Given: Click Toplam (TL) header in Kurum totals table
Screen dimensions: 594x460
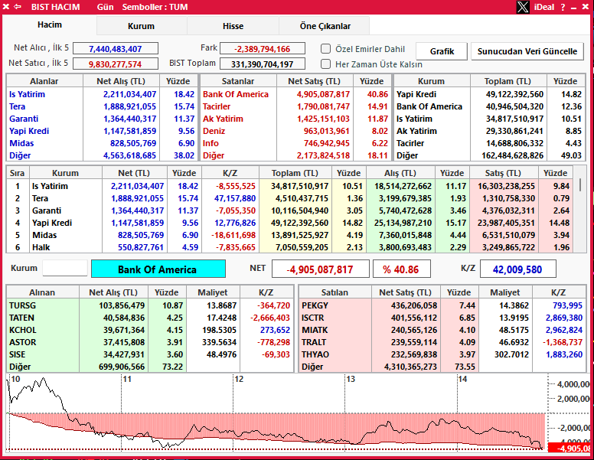Looking at the screenshot, I should [x=508, y=81].
